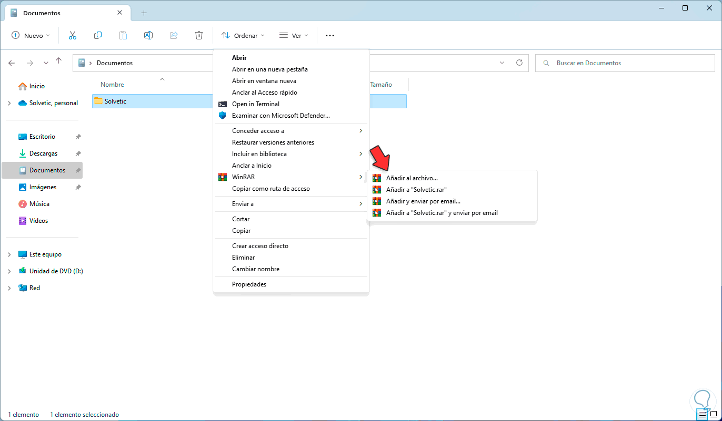The height and width of the screenshot is (421, 722).
Task: Open the Ver dropdown
Action: point(293,35)
